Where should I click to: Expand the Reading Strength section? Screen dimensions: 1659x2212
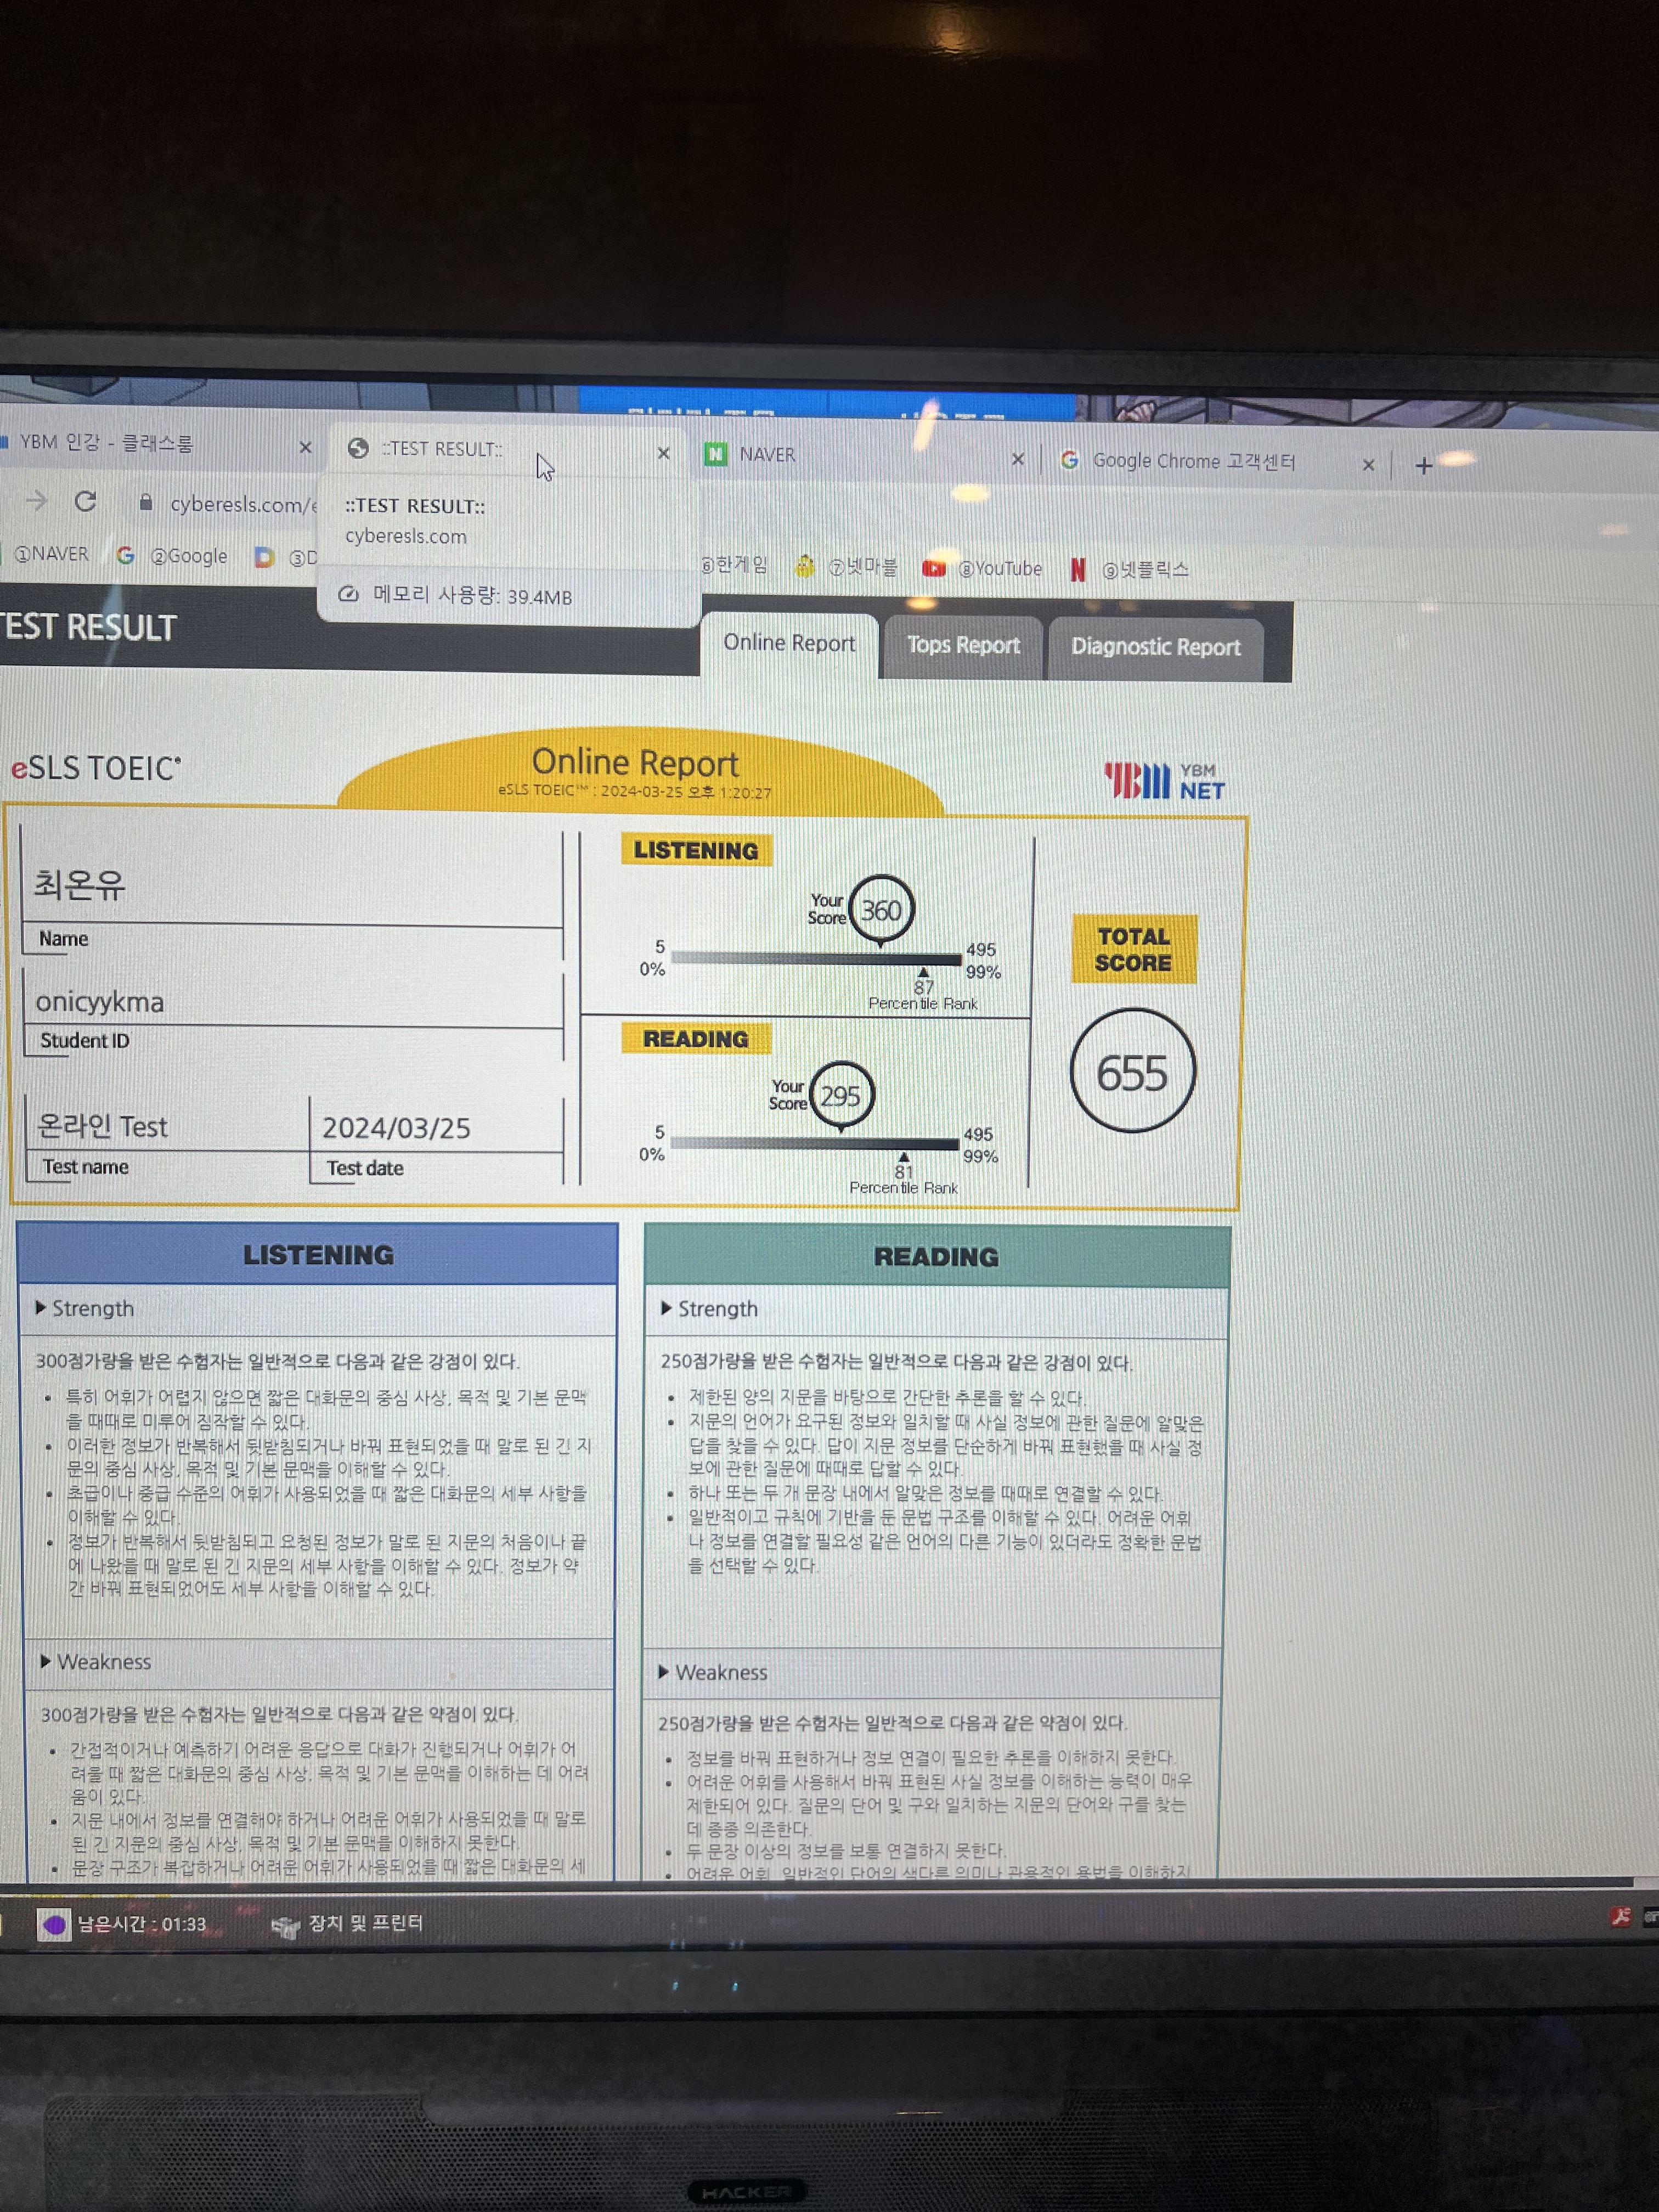(x=709, y=1309)
